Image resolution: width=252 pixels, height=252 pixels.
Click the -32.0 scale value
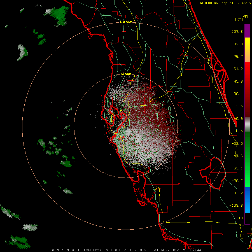coord(237,144)
